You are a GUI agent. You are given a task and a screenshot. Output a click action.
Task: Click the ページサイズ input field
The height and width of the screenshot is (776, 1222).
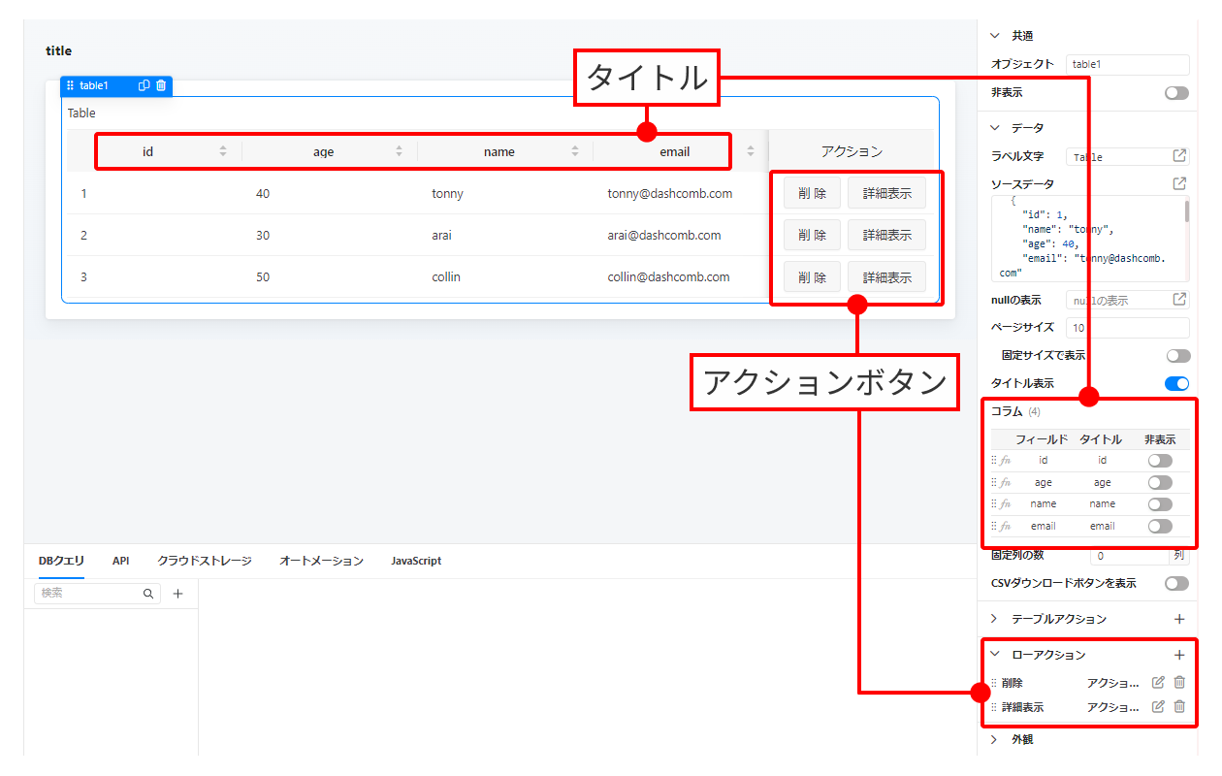(x=1127, y=328)
